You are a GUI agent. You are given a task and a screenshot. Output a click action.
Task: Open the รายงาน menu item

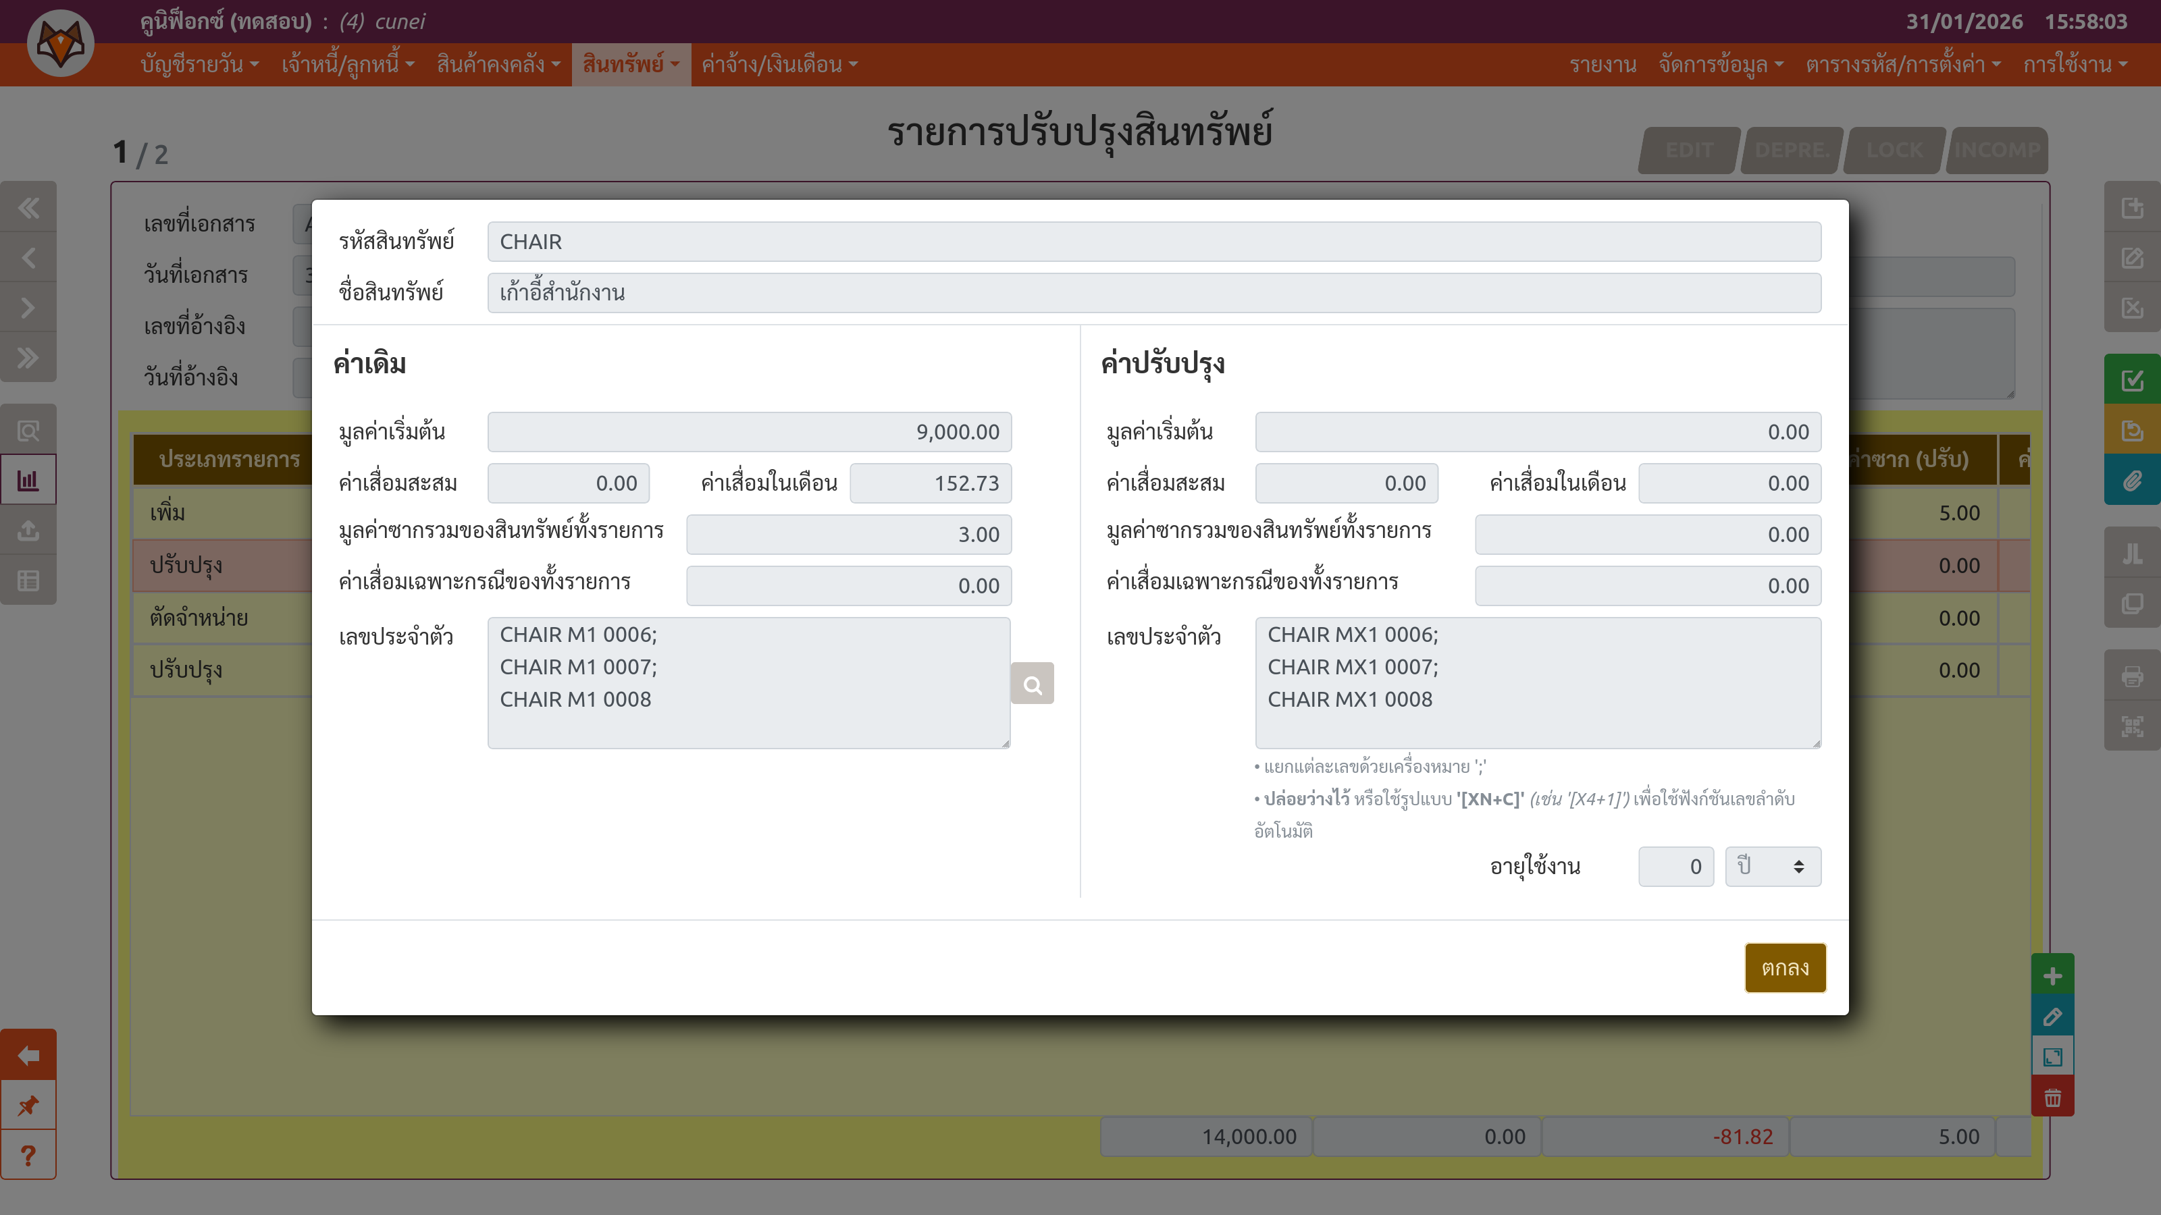(x=1603, y=65)
